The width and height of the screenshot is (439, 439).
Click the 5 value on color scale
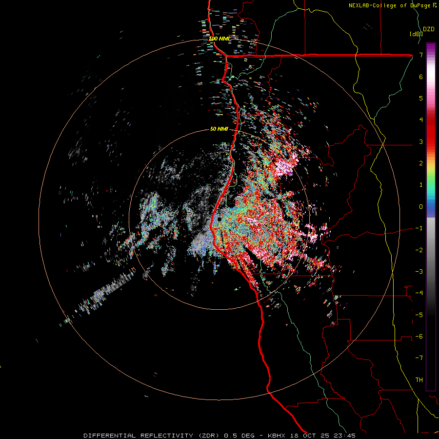(x=421, y=98)
